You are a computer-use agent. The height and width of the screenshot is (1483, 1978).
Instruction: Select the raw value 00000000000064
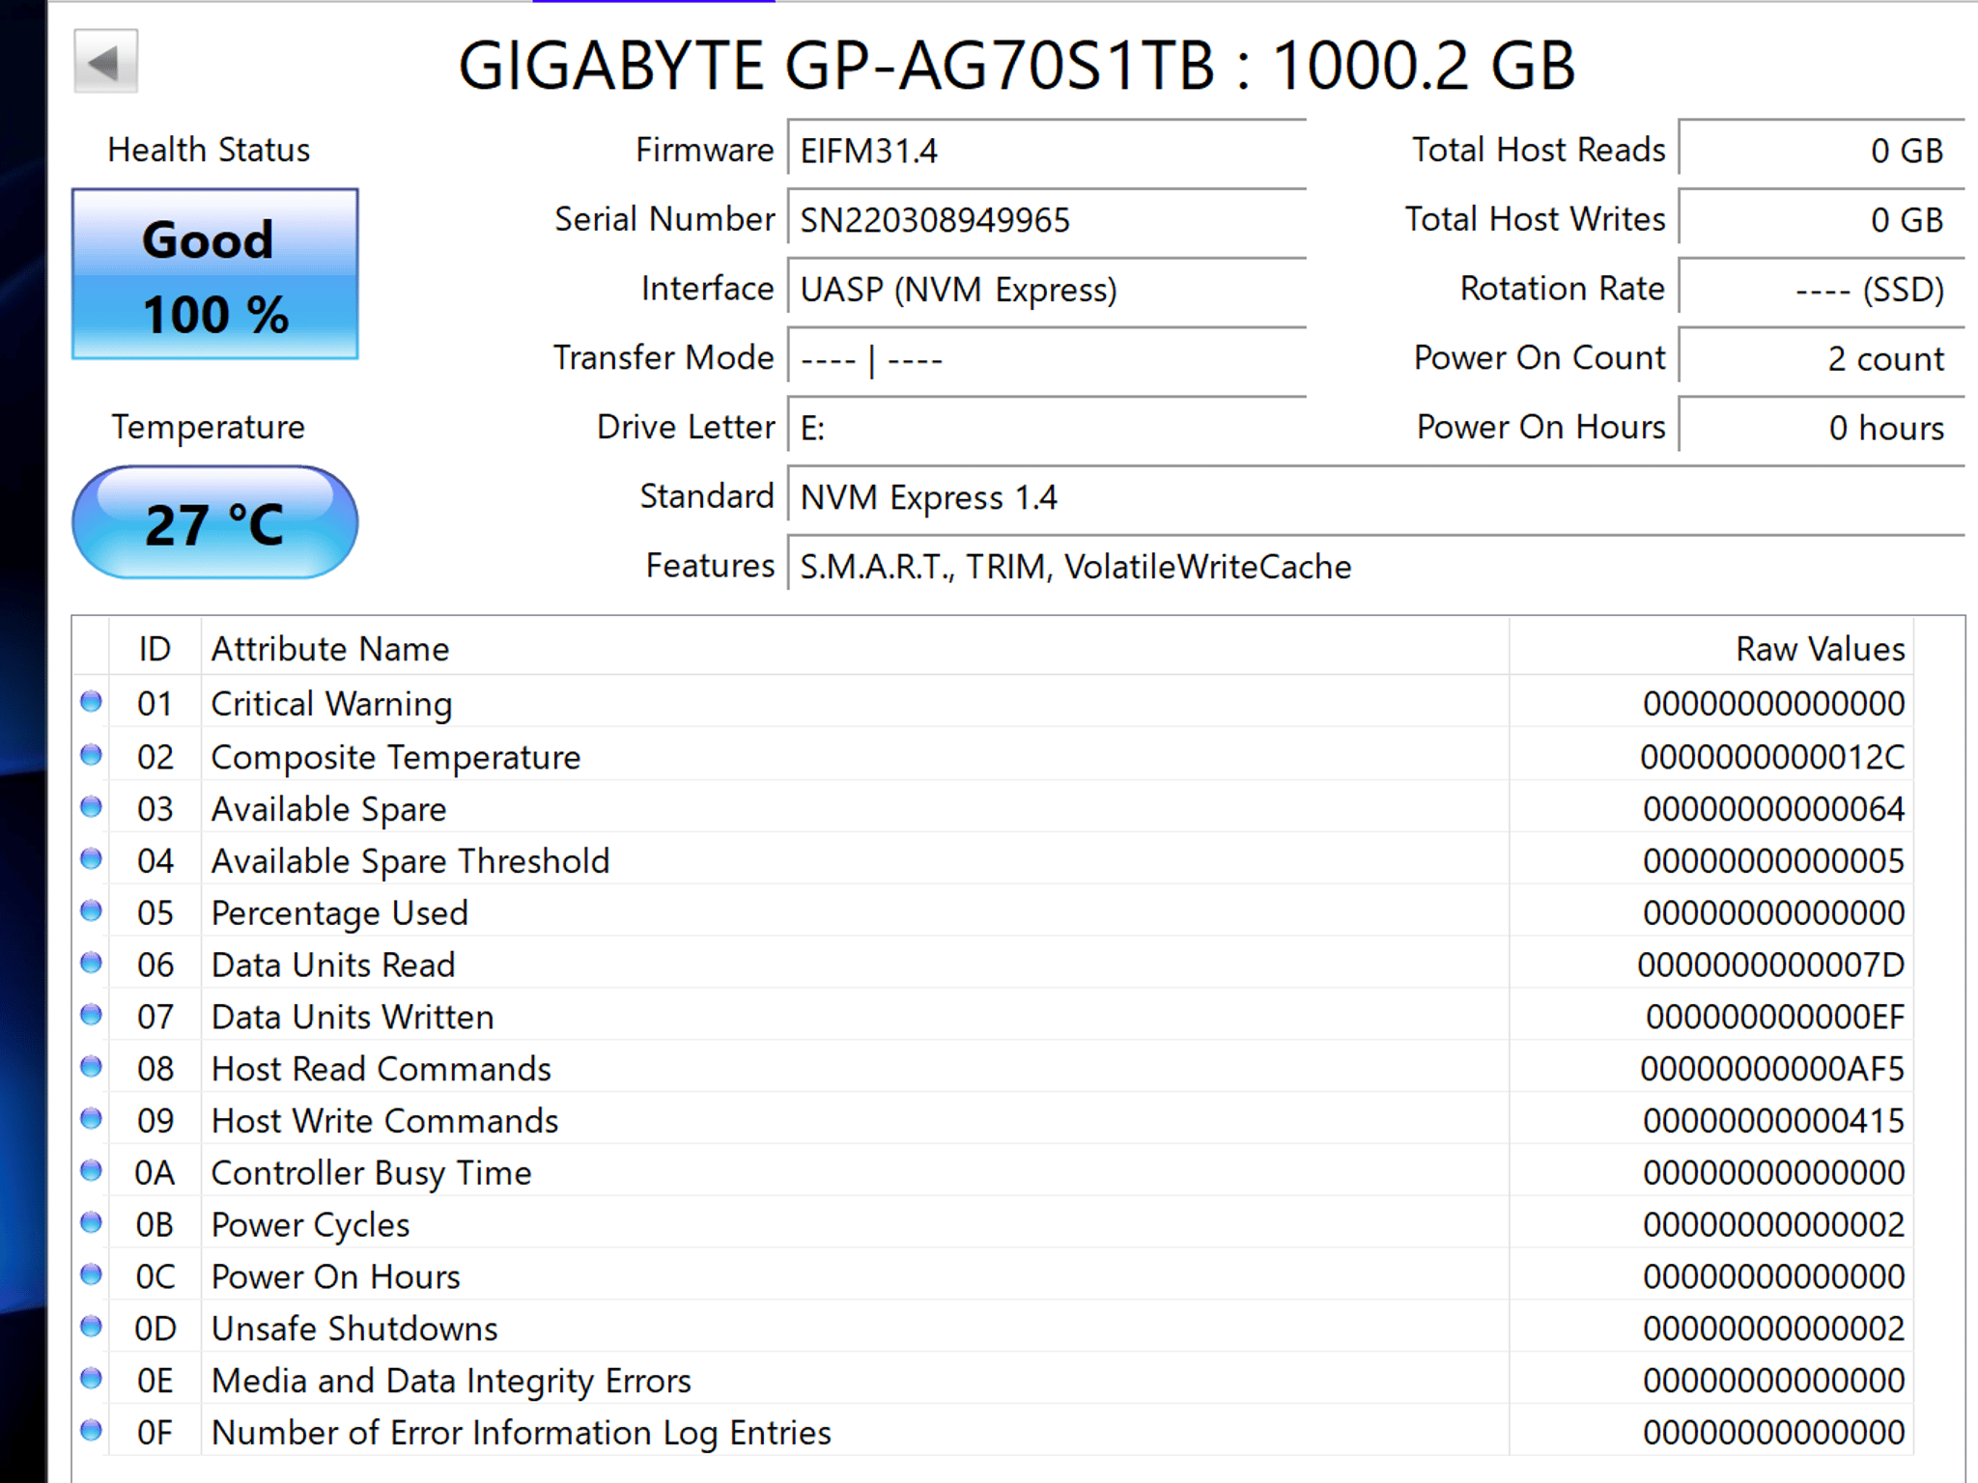coord(1773,809)
